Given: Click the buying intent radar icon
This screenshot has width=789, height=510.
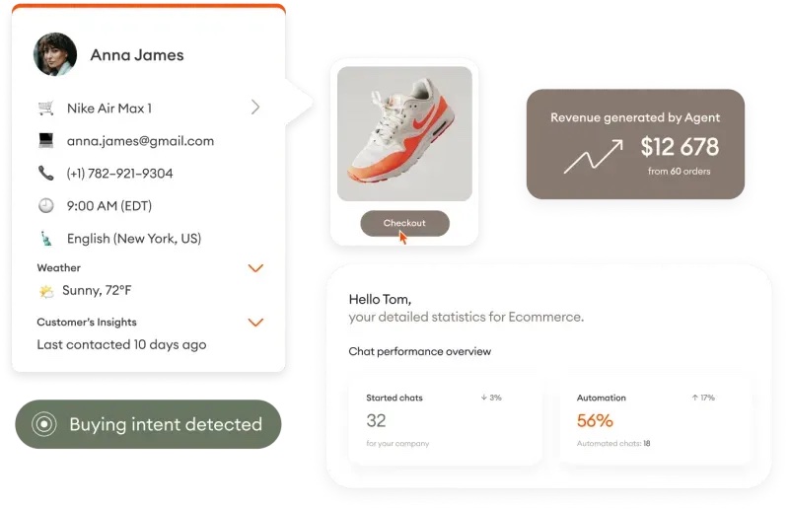Looking at the screenshot, I should point(43,424).
